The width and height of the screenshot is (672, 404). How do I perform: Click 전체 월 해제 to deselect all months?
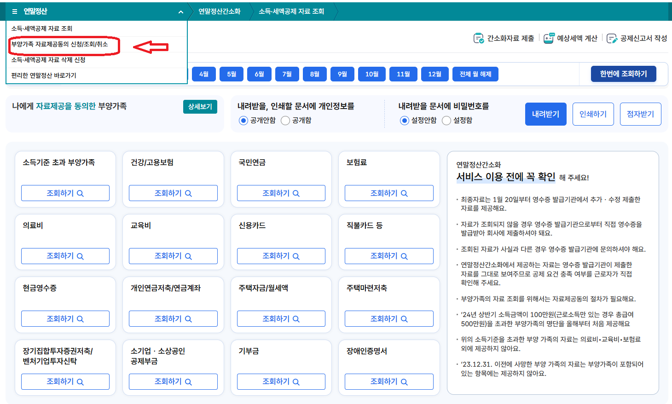coord(475,74)
